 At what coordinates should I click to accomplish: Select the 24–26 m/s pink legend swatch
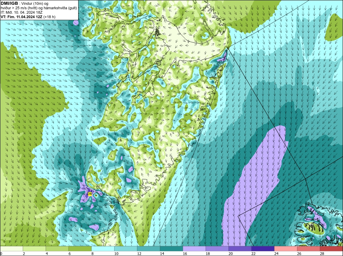point(286,249)
